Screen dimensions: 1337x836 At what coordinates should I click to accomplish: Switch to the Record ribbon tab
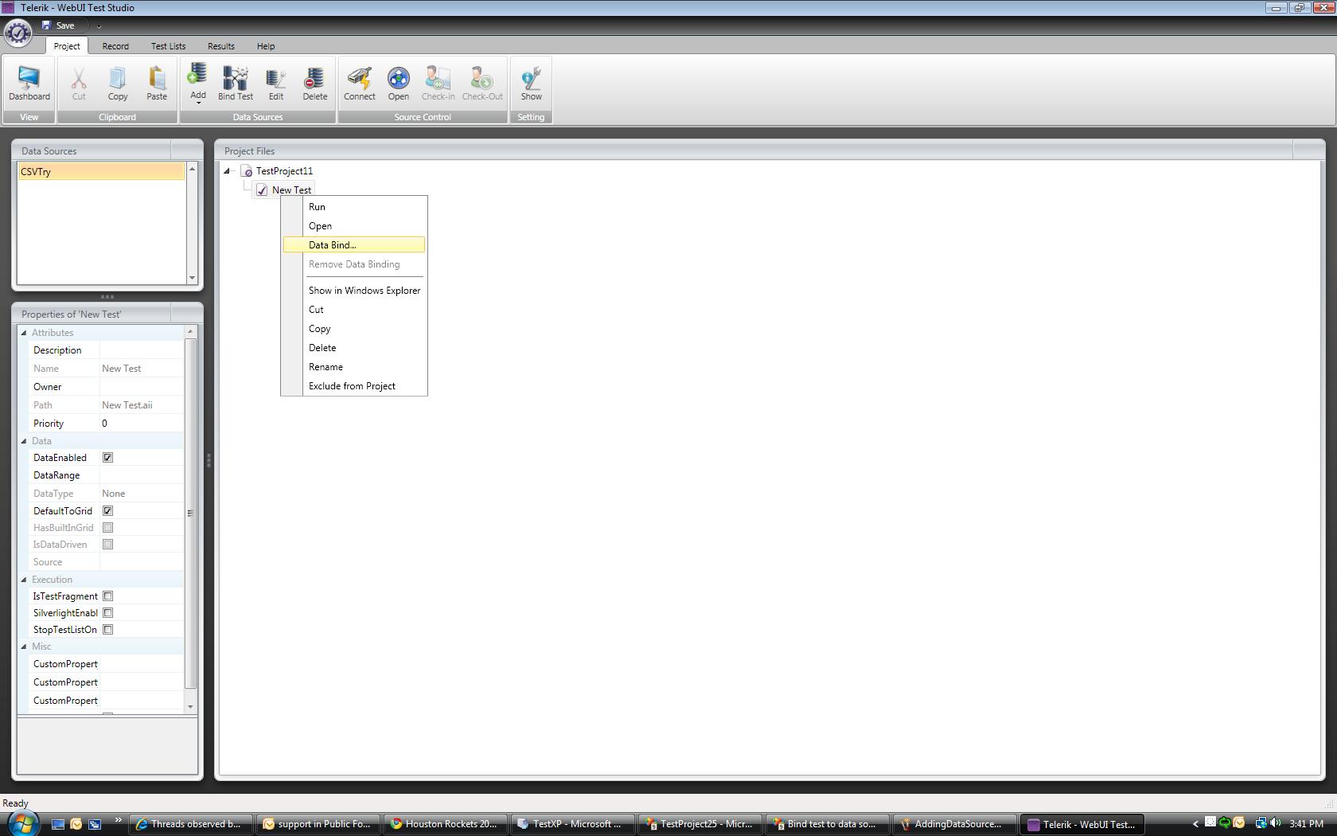115,46
